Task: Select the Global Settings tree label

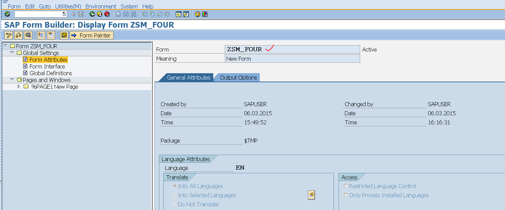Action: point(41,53)
